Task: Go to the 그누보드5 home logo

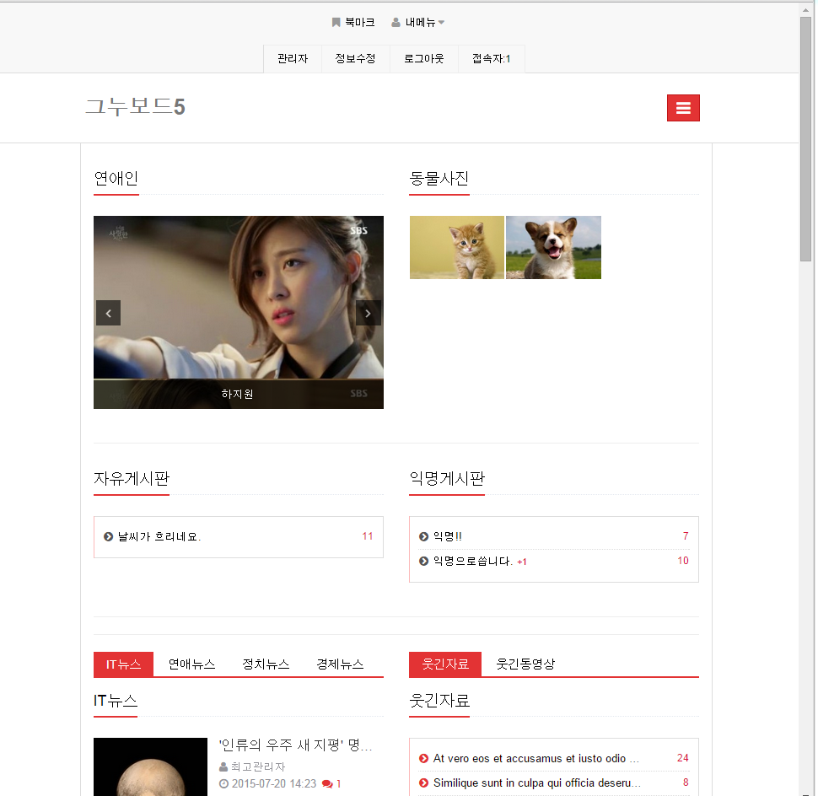Action: coord(135,107)
